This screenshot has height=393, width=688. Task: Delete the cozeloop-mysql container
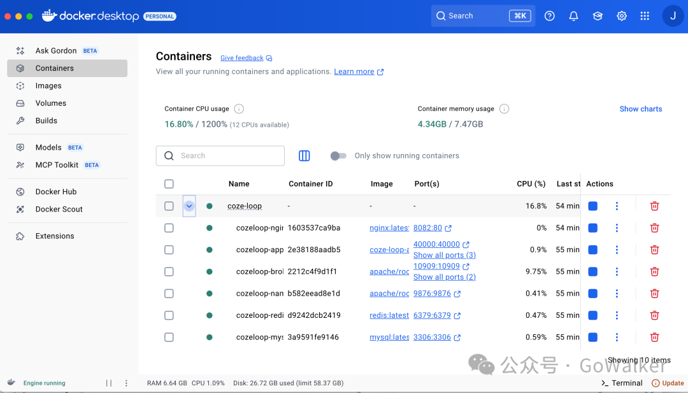[x=654, y=338]
